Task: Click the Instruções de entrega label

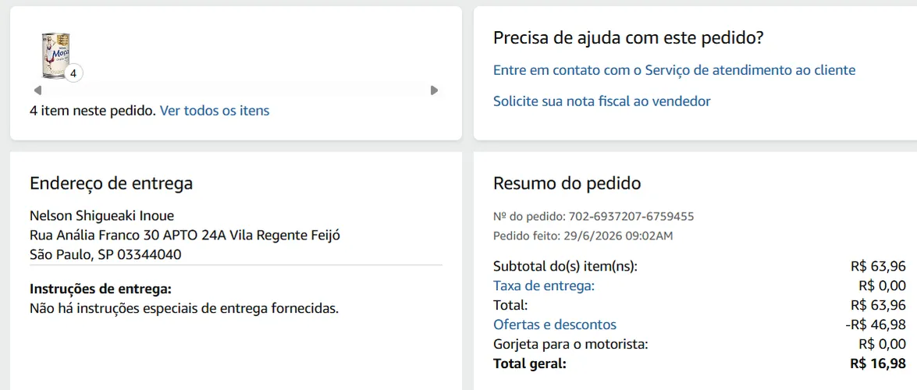Action: (101, 289)
